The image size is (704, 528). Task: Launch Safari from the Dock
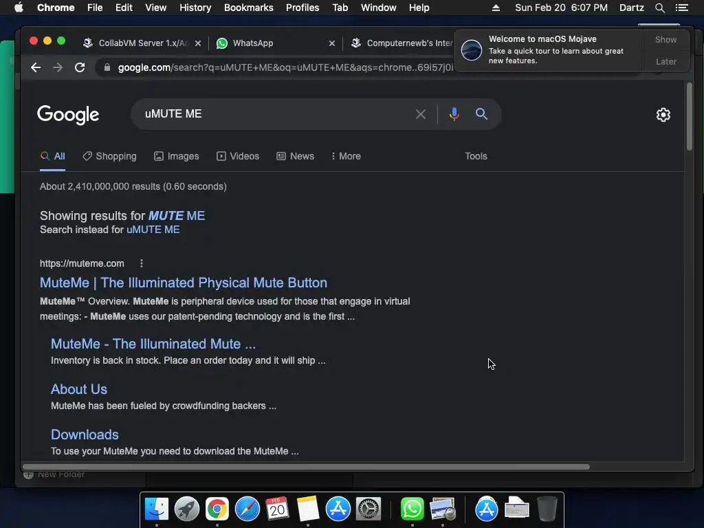247,509
